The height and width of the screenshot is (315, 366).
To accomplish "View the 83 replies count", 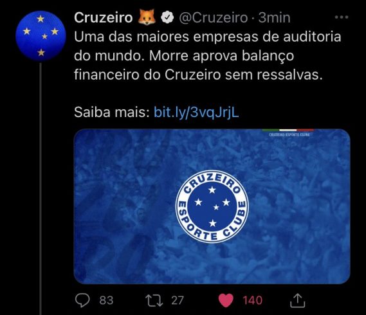I will pyautogui.click(x=106, y=300).
